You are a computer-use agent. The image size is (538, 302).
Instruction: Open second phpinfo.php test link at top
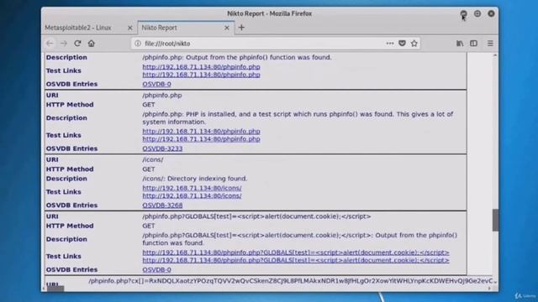tap(201, 75)
